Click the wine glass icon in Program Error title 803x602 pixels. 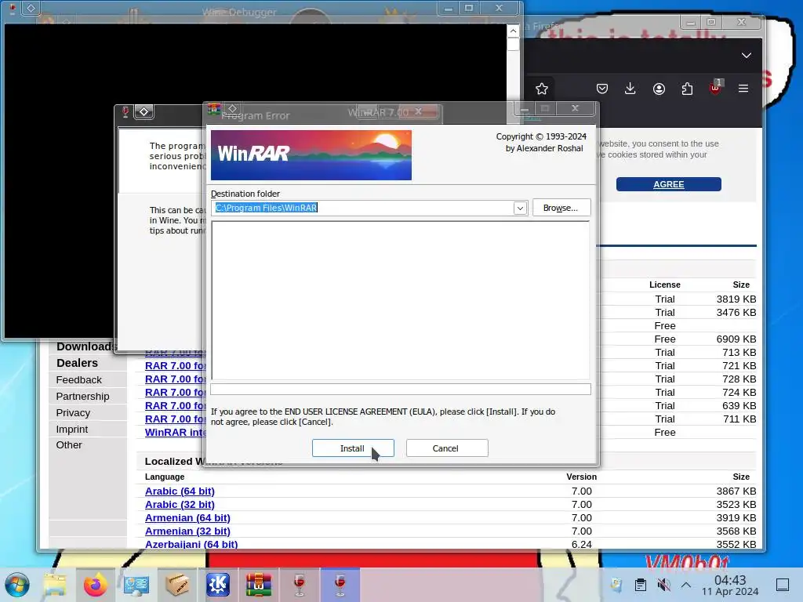pos(125,111)
